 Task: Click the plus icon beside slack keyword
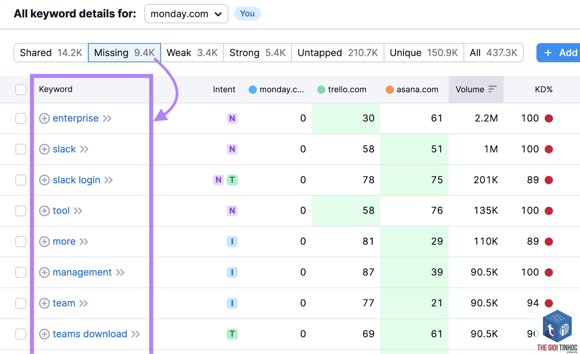click(44, 149)
